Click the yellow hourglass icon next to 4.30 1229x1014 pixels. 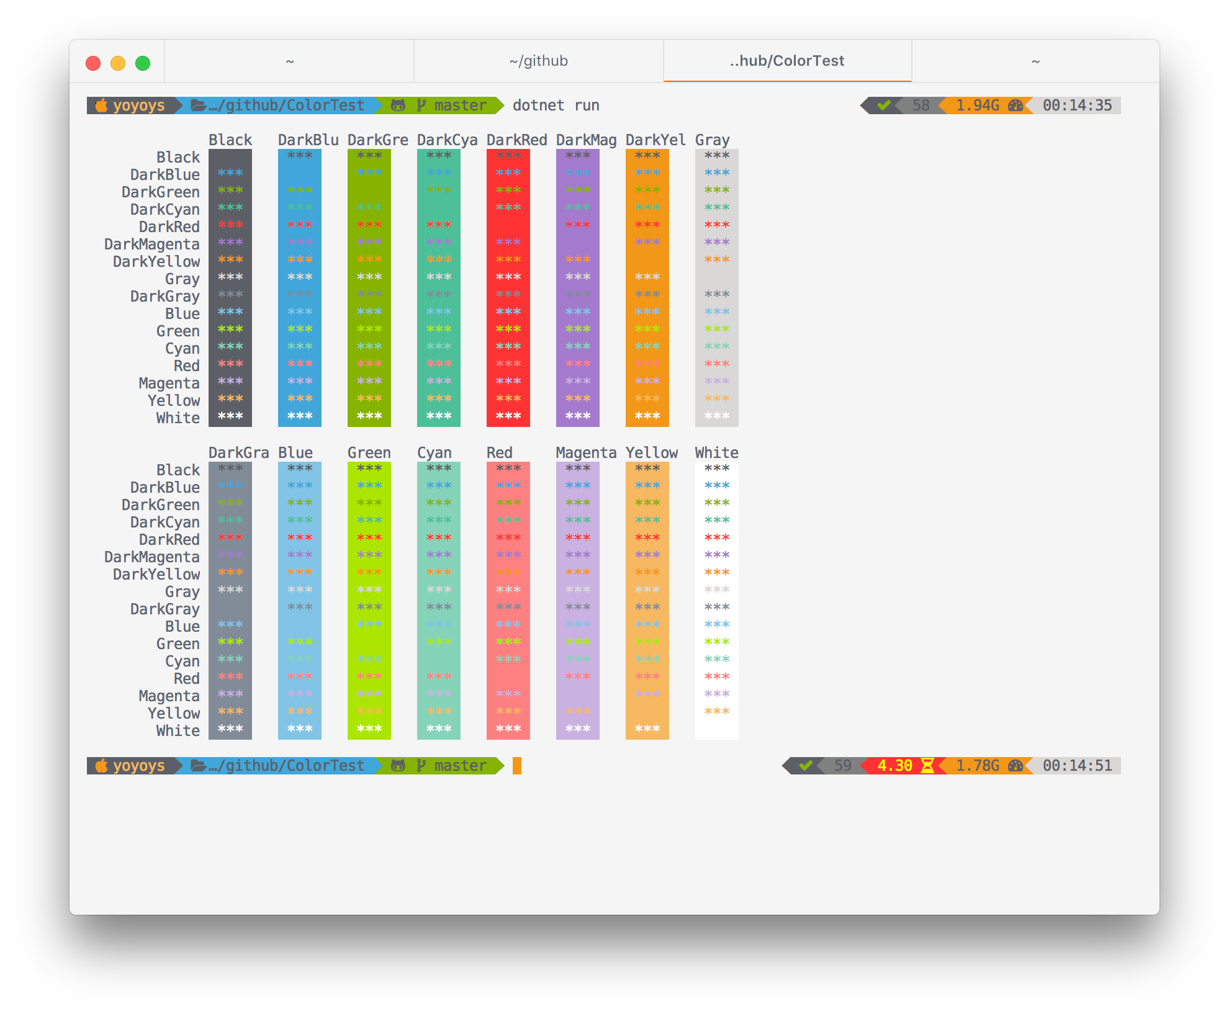click(927, 766)
